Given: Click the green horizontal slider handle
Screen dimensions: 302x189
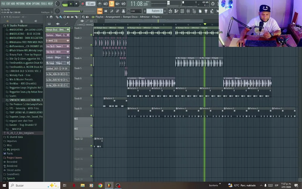Looking at the screenshot, I should tap(82, 11).
